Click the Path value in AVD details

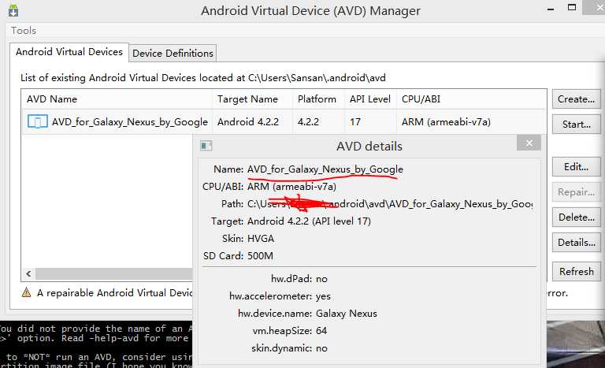[x=390, y=204]
